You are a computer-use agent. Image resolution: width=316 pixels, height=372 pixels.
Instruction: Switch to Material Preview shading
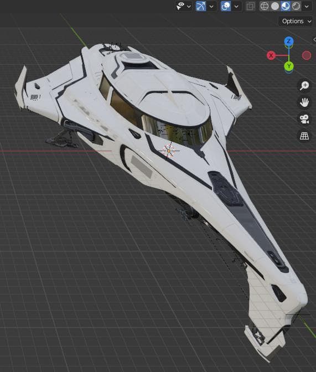pos(286,6)
